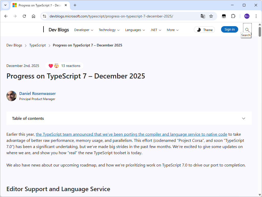Click the heart reaction emoji
Screen dimensions: 262x197
51,66
